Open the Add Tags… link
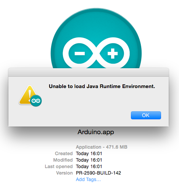The image size is (179, 186). coord(88,180)
